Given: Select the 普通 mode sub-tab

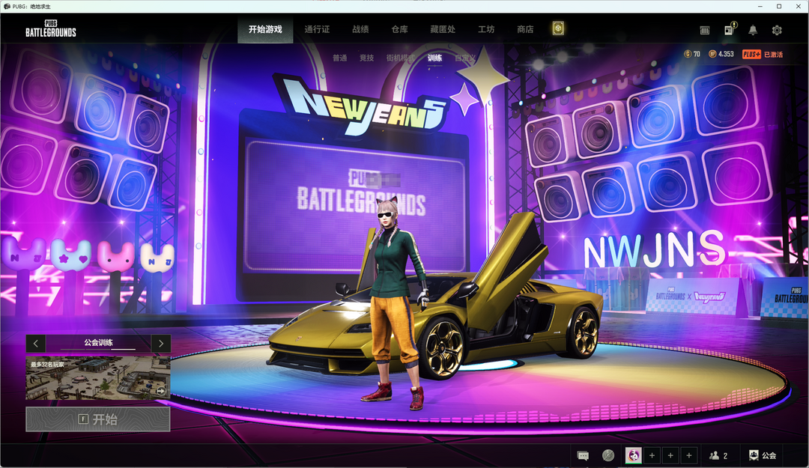Looking at the screenshot, I should click(x=339, y=58).
